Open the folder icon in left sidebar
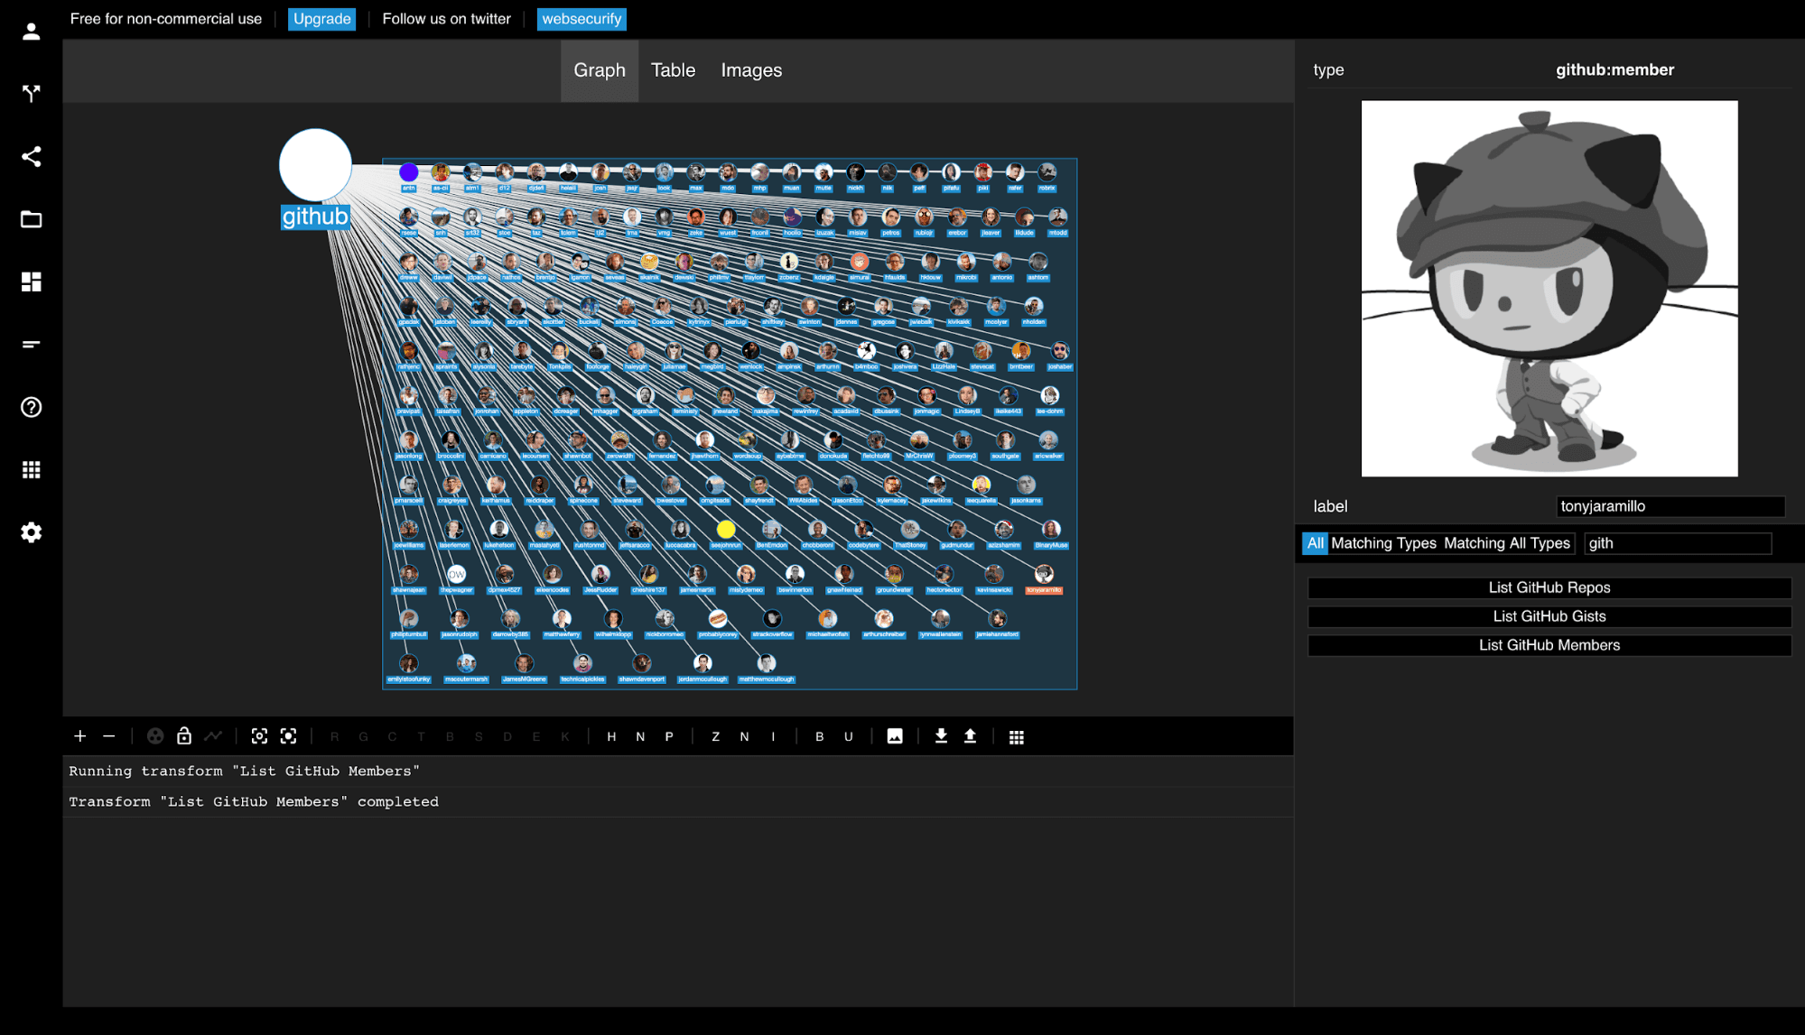 (x=32, y=219)
